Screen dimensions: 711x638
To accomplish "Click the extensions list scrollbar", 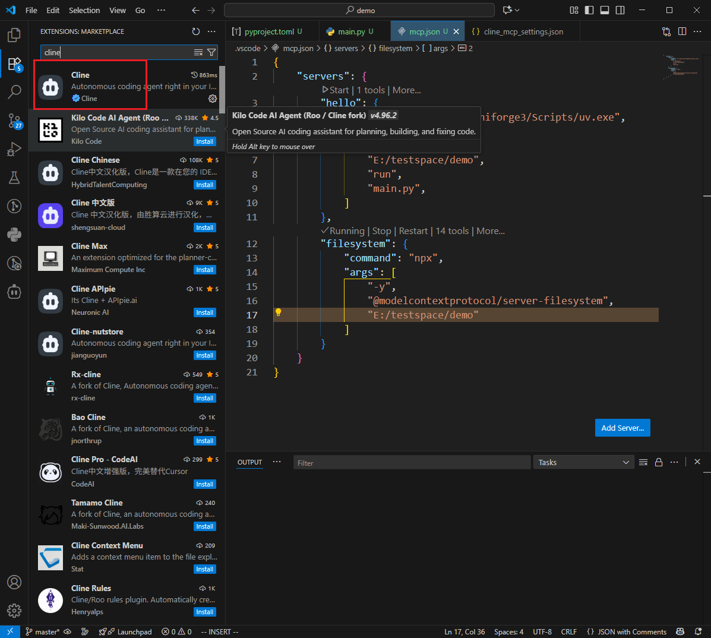I will [222, 90].
